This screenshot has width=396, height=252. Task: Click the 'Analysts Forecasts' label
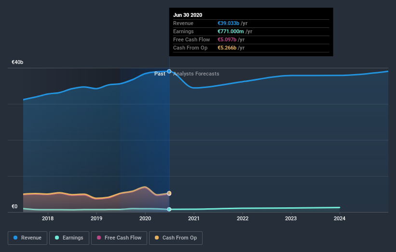click(x=196, y=74)
